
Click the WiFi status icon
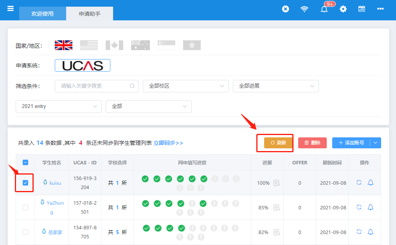(x=304, y=9)
